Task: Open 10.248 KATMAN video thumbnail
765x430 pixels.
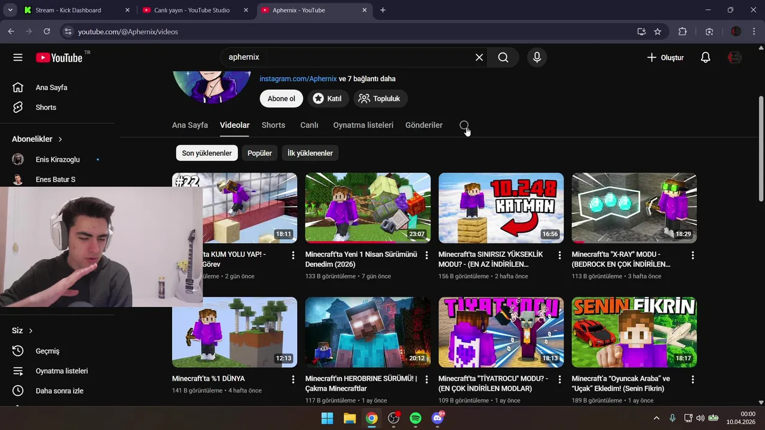Action: pyautogui.click(x=501, y=208)
